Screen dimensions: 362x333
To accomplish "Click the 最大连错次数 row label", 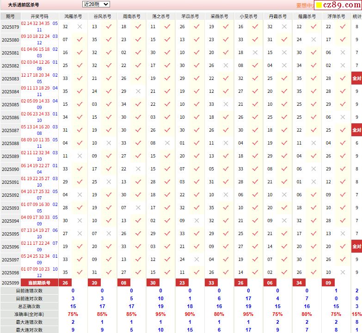I will click(29, 322).
